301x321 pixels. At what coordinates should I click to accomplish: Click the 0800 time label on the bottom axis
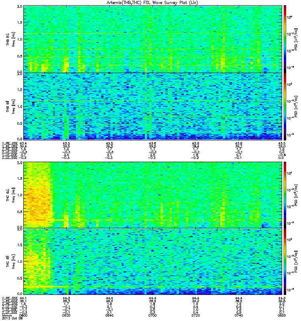[x=282, y=315]
